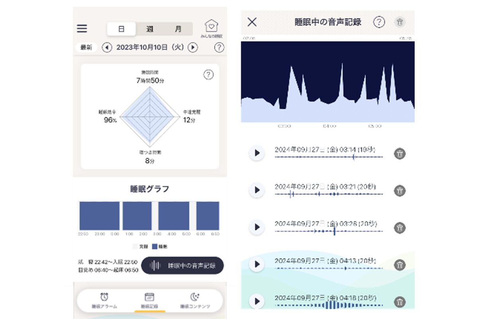The width and height of the screenshot is (478, 319).
Task: Switch to the 月 view
Action: point(178,29)
